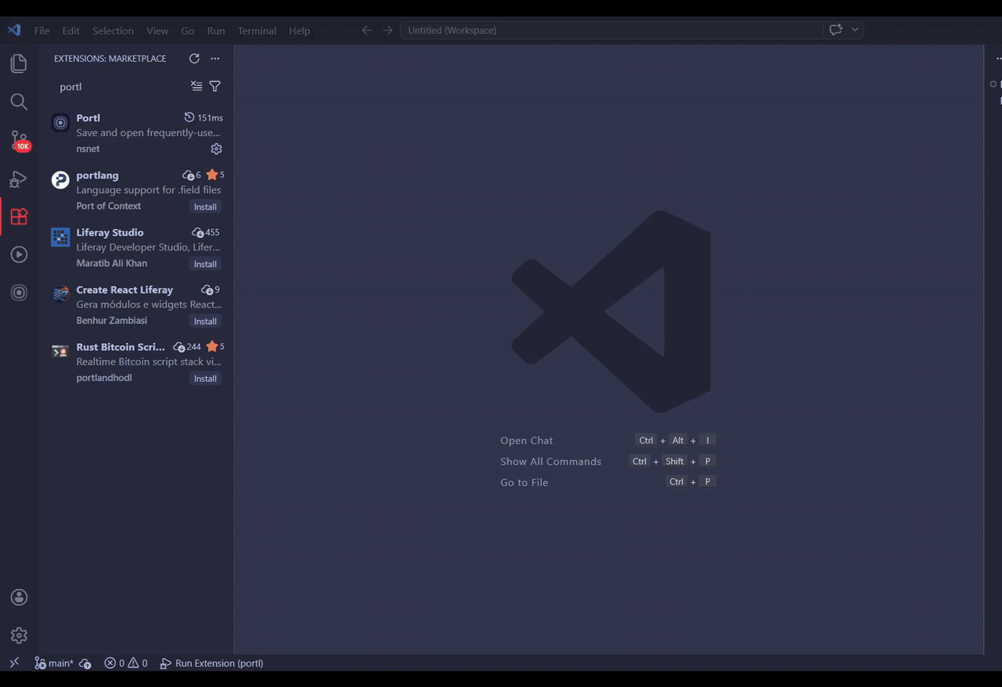Image resolution: width=1002 pixels, height=687 pixels.
Task: Open the Live Preview/run activity icon
Action: [19, 254]
